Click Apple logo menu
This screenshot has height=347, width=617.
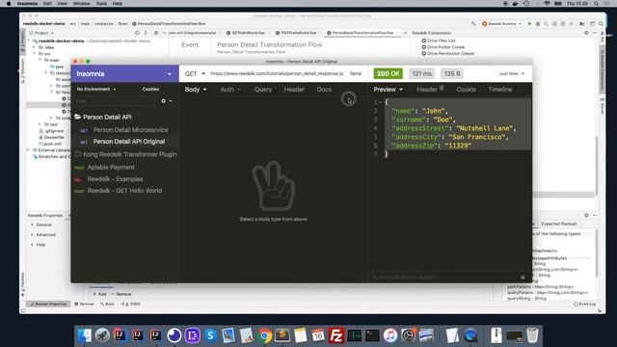9,4
